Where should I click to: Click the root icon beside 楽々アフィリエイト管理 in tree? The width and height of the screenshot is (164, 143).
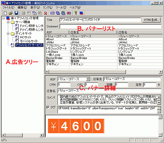pos(8,18)
